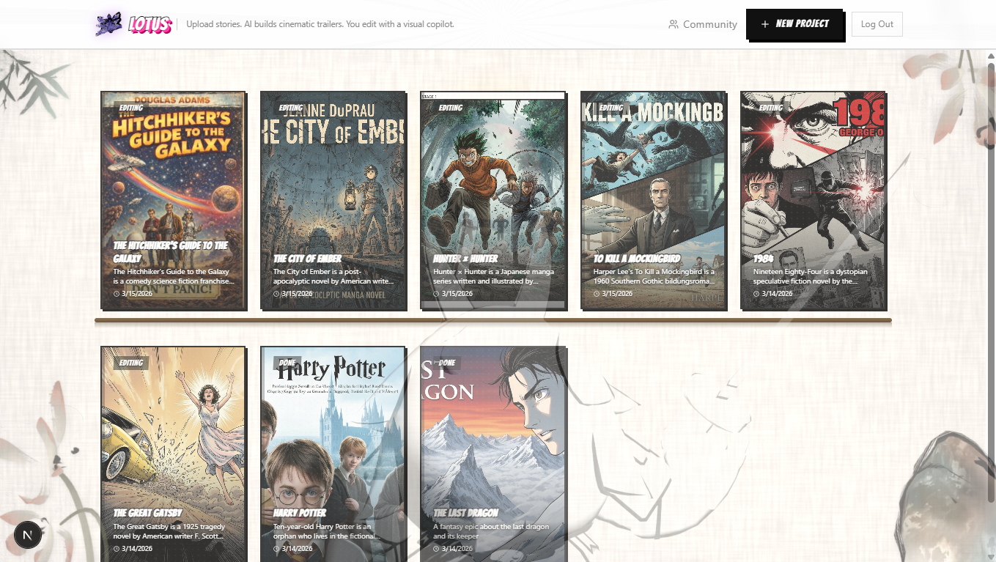Click the Editing badge on To Kill a Mockingbird
Viewport: 996px width, 562px height.
click(x=611, y=108)
